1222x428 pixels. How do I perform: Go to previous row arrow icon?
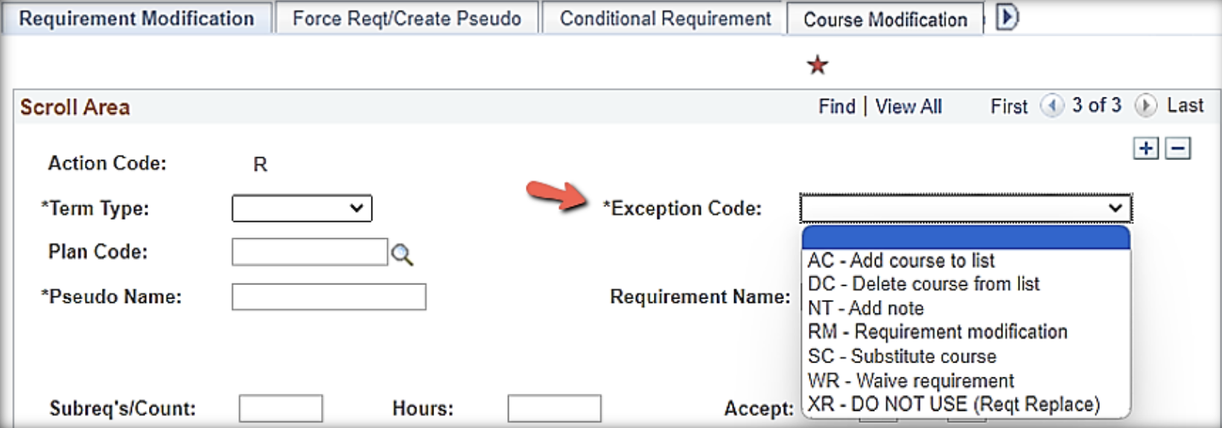point(1051,106)
